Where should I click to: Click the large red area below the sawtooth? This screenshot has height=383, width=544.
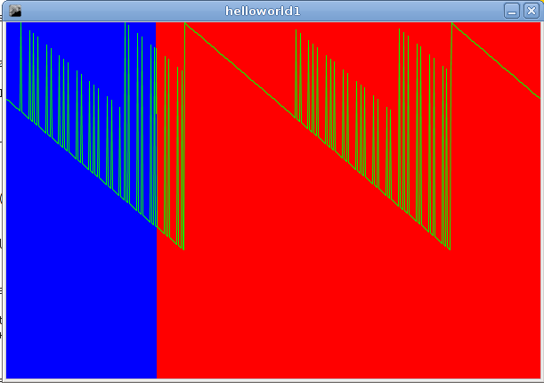coord(347,303)
